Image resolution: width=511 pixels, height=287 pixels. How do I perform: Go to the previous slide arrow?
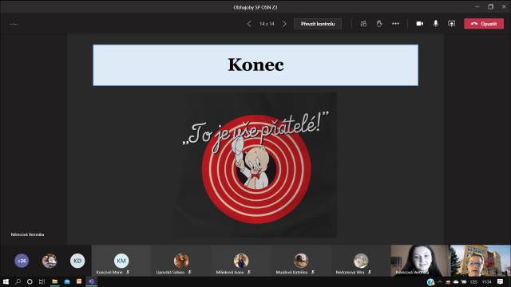point(248,24)
